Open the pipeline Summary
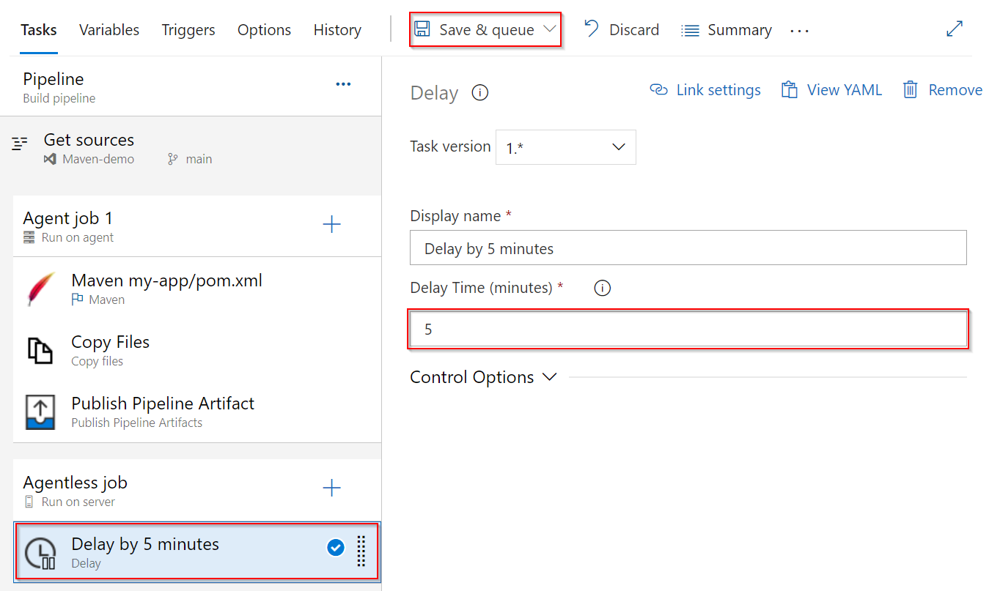 727,30
